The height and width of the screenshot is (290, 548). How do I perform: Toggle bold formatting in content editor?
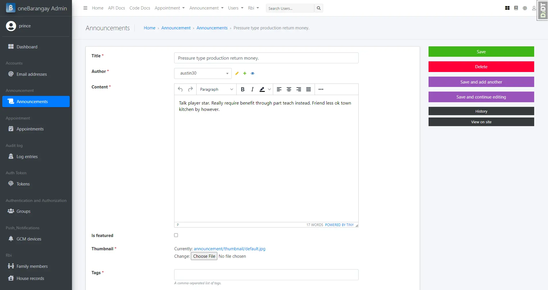[x=243, y=89]
